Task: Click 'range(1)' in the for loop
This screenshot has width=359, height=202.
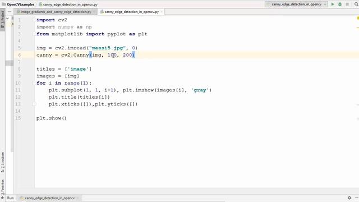Action: [76, 83]
